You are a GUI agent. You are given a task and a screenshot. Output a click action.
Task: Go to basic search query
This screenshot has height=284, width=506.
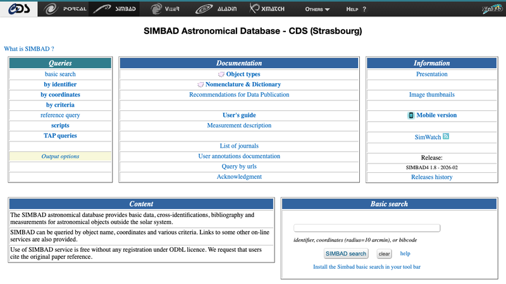point(60,74)
